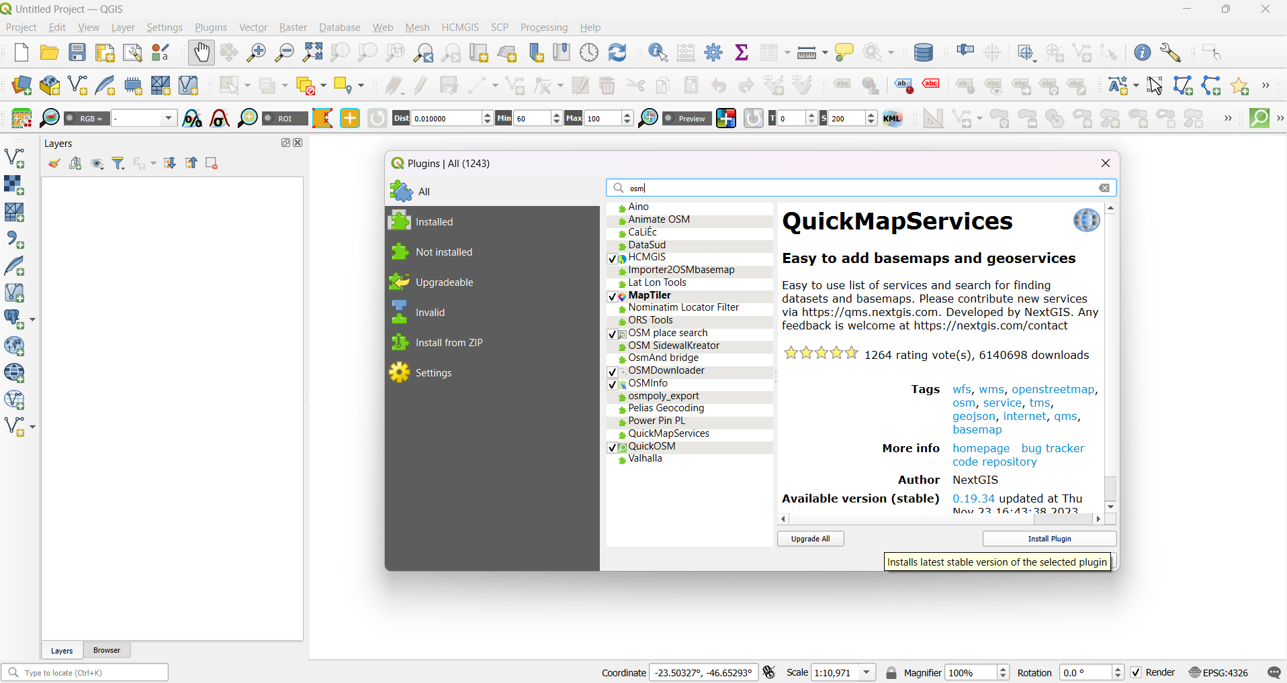Save project using floppy disk icon
The image size is (1287, 683).
click(x=77, y=52)
